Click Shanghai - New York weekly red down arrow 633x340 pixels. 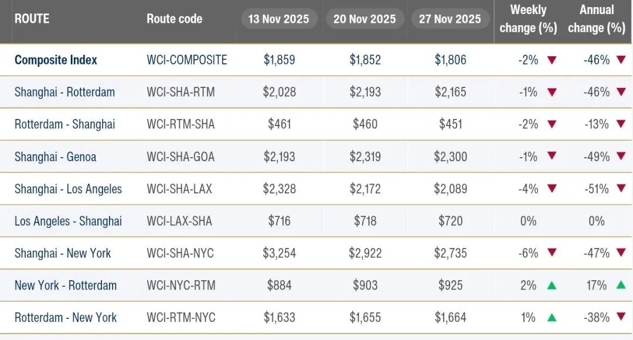(x=551, y=253)
